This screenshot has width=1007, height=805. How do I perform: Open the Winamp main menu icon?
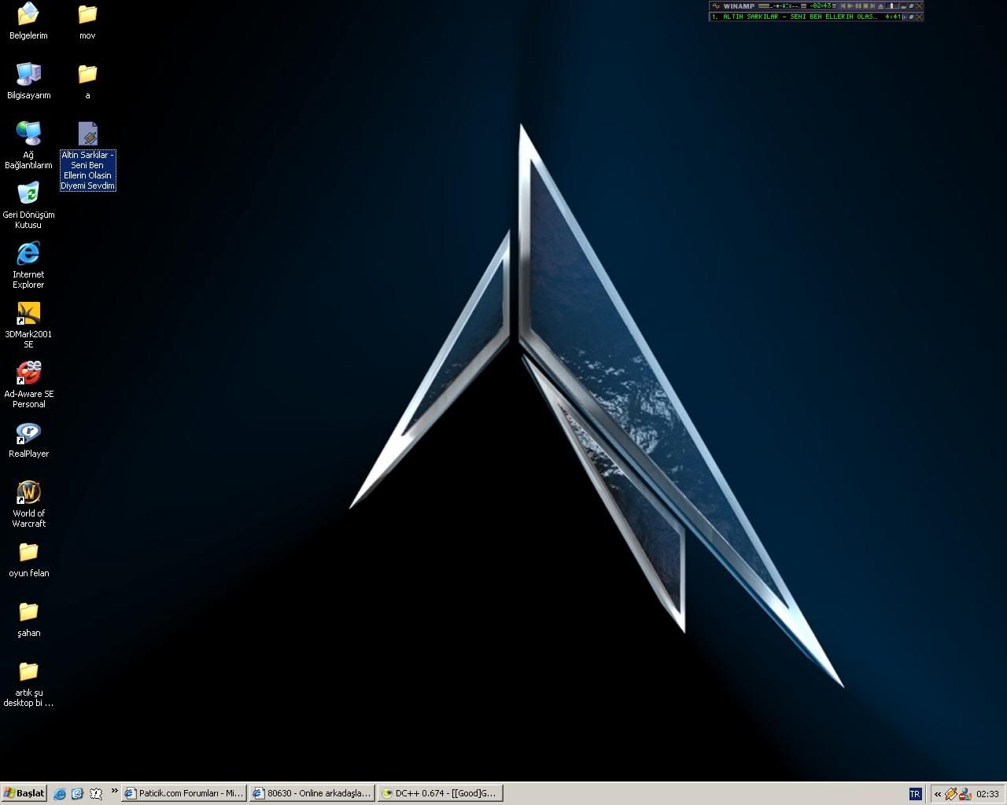point(716,6)
